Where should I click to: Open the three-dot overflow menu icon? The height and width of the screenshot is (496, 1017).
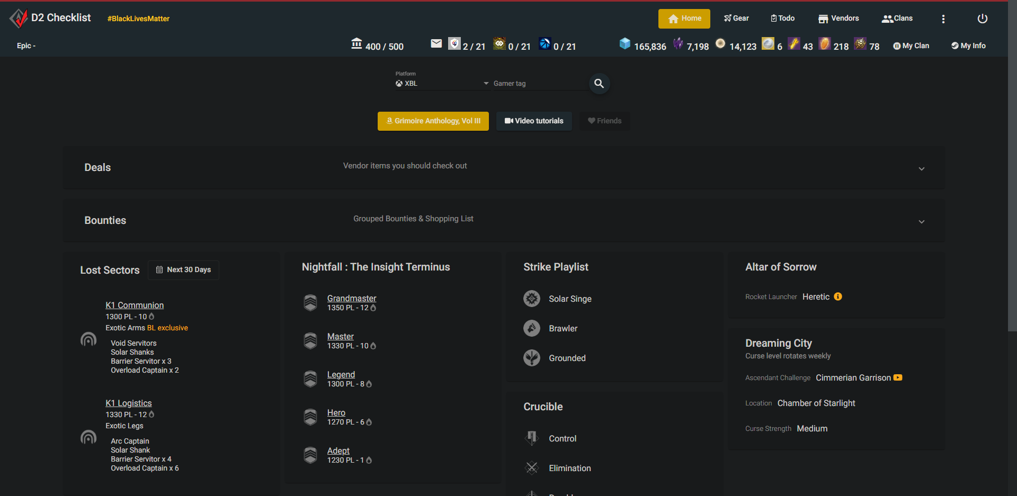tap(943, 19)
